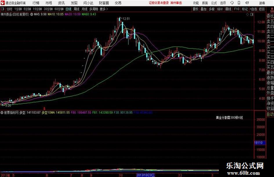Select the 月线 monthly period tab

85,9
